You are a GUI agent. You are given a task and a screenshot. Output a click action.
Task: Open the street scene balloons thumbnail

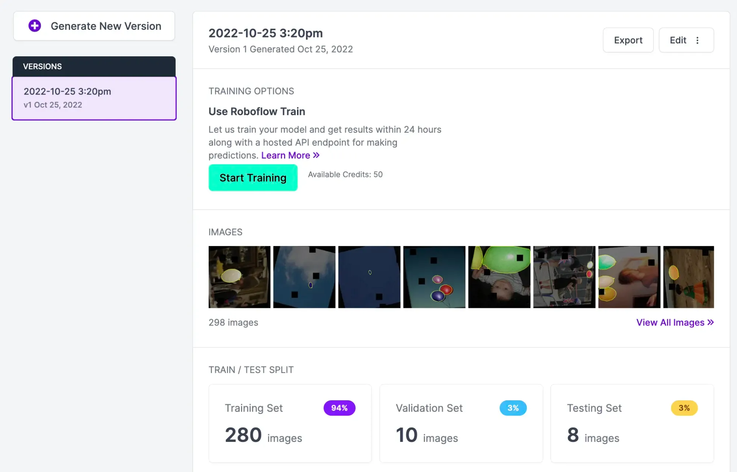[564, 277]
